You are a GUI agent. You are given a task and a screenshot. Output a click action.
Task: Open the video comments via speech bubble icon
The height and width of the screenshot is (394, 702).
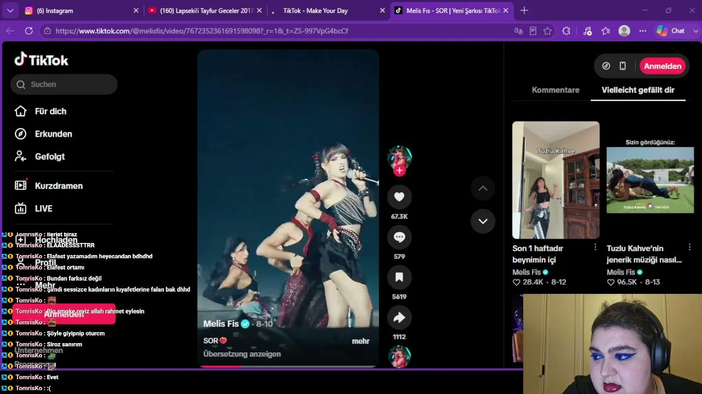click(399, 237)
